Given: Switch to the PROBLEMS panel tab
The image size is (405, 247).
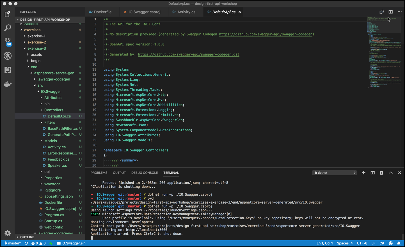Looking at the screenshot, I should (99, 173).
